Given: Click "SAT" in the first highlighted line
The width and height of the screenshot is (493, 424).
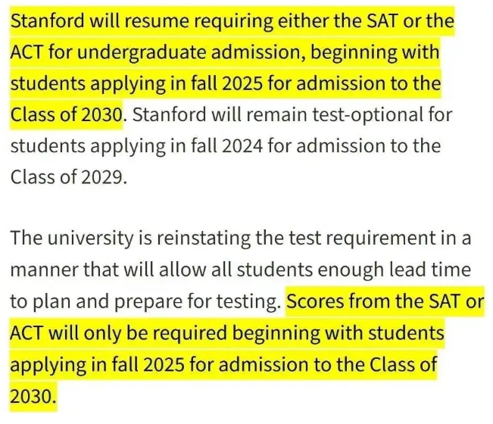Looking at the screenshot, I should [x=382, y=21].
